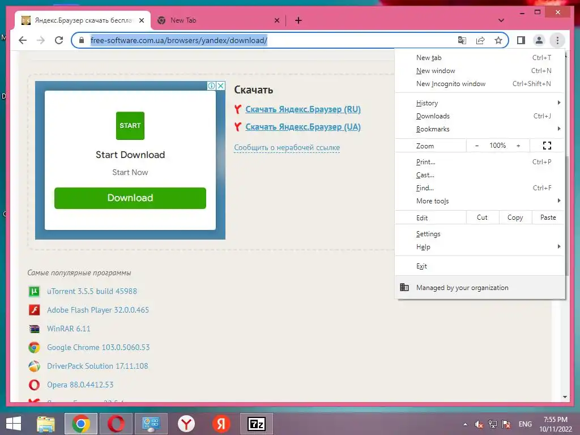Screen dimensions: 580x435
Task: Expand the Bookmarks submenu
Action: click(480, 129)
